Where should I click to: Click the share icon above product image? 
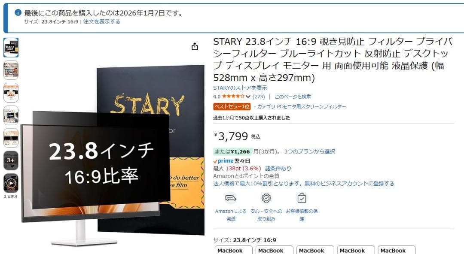[x=195, y=46]
